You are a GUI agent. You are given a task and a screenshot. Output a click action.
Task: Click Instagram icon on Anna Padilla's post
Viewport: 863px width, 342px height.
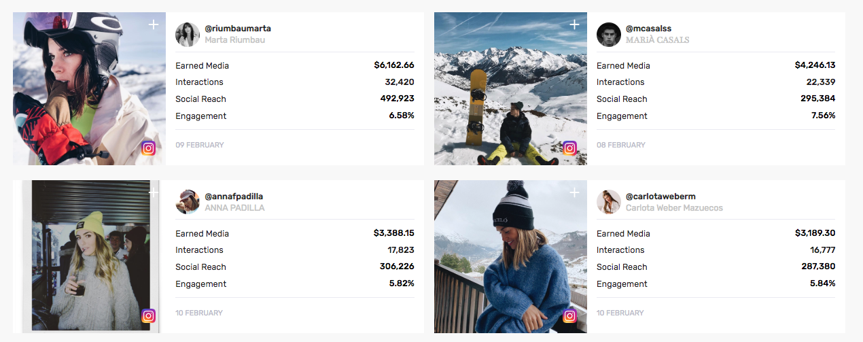[149, 315]
